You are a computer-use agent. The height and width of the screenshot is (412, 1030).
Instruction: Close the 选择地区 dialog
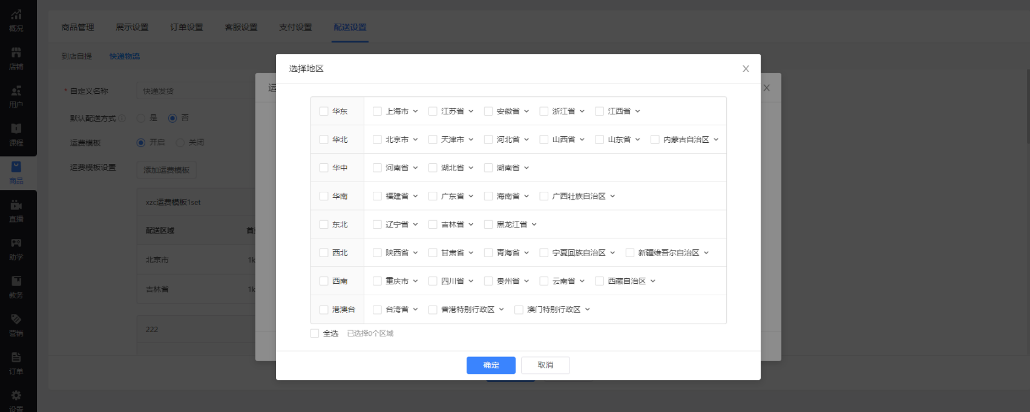pyautogui.click(x=746, y=69)
